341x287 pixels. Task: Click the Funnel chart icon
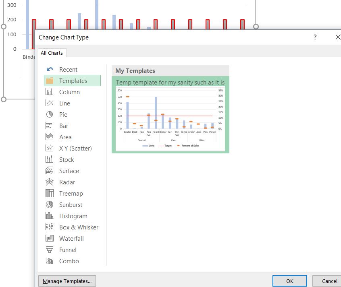pos(49,250)
